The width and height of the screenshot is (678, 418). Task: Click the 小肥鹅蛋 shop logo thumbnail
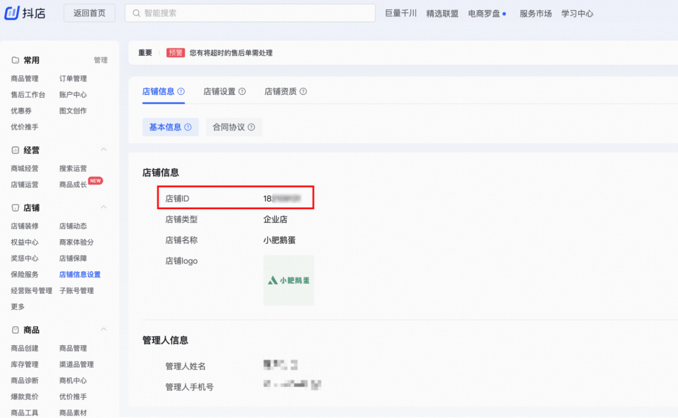[289, 280]
